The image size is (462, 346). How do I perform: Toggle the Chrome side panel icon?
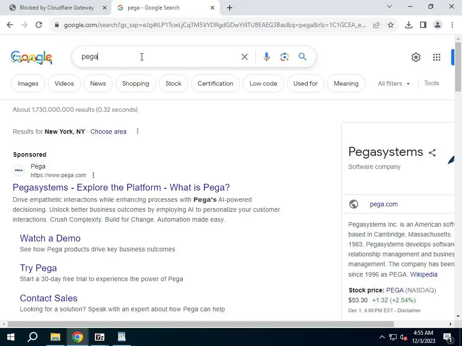(423, 25)
